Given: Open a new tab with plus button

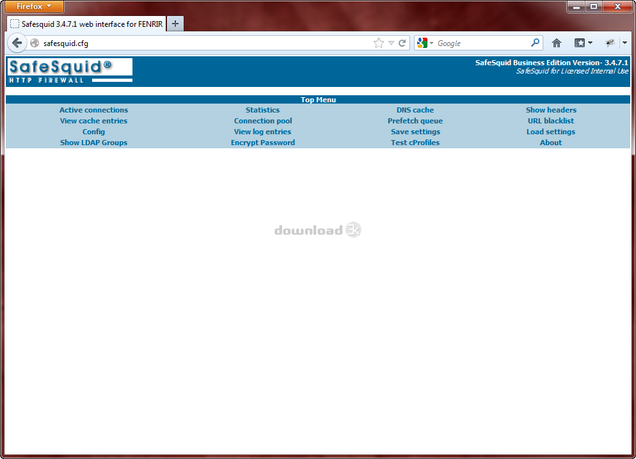Looking at the screenshot, I should point(175,24).
